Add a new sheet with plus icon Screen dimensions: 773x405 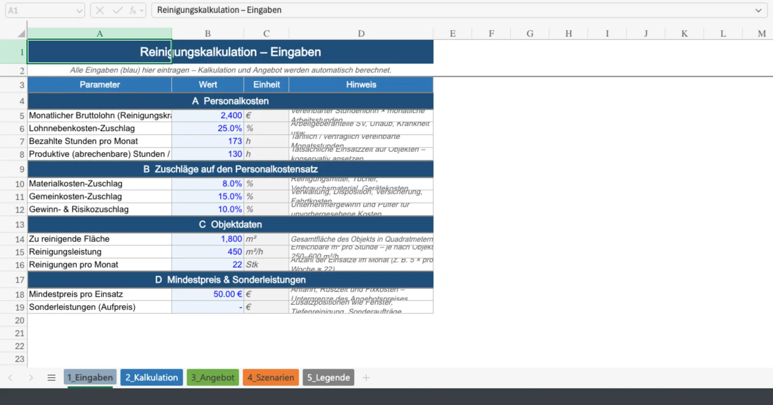(366, 378)
